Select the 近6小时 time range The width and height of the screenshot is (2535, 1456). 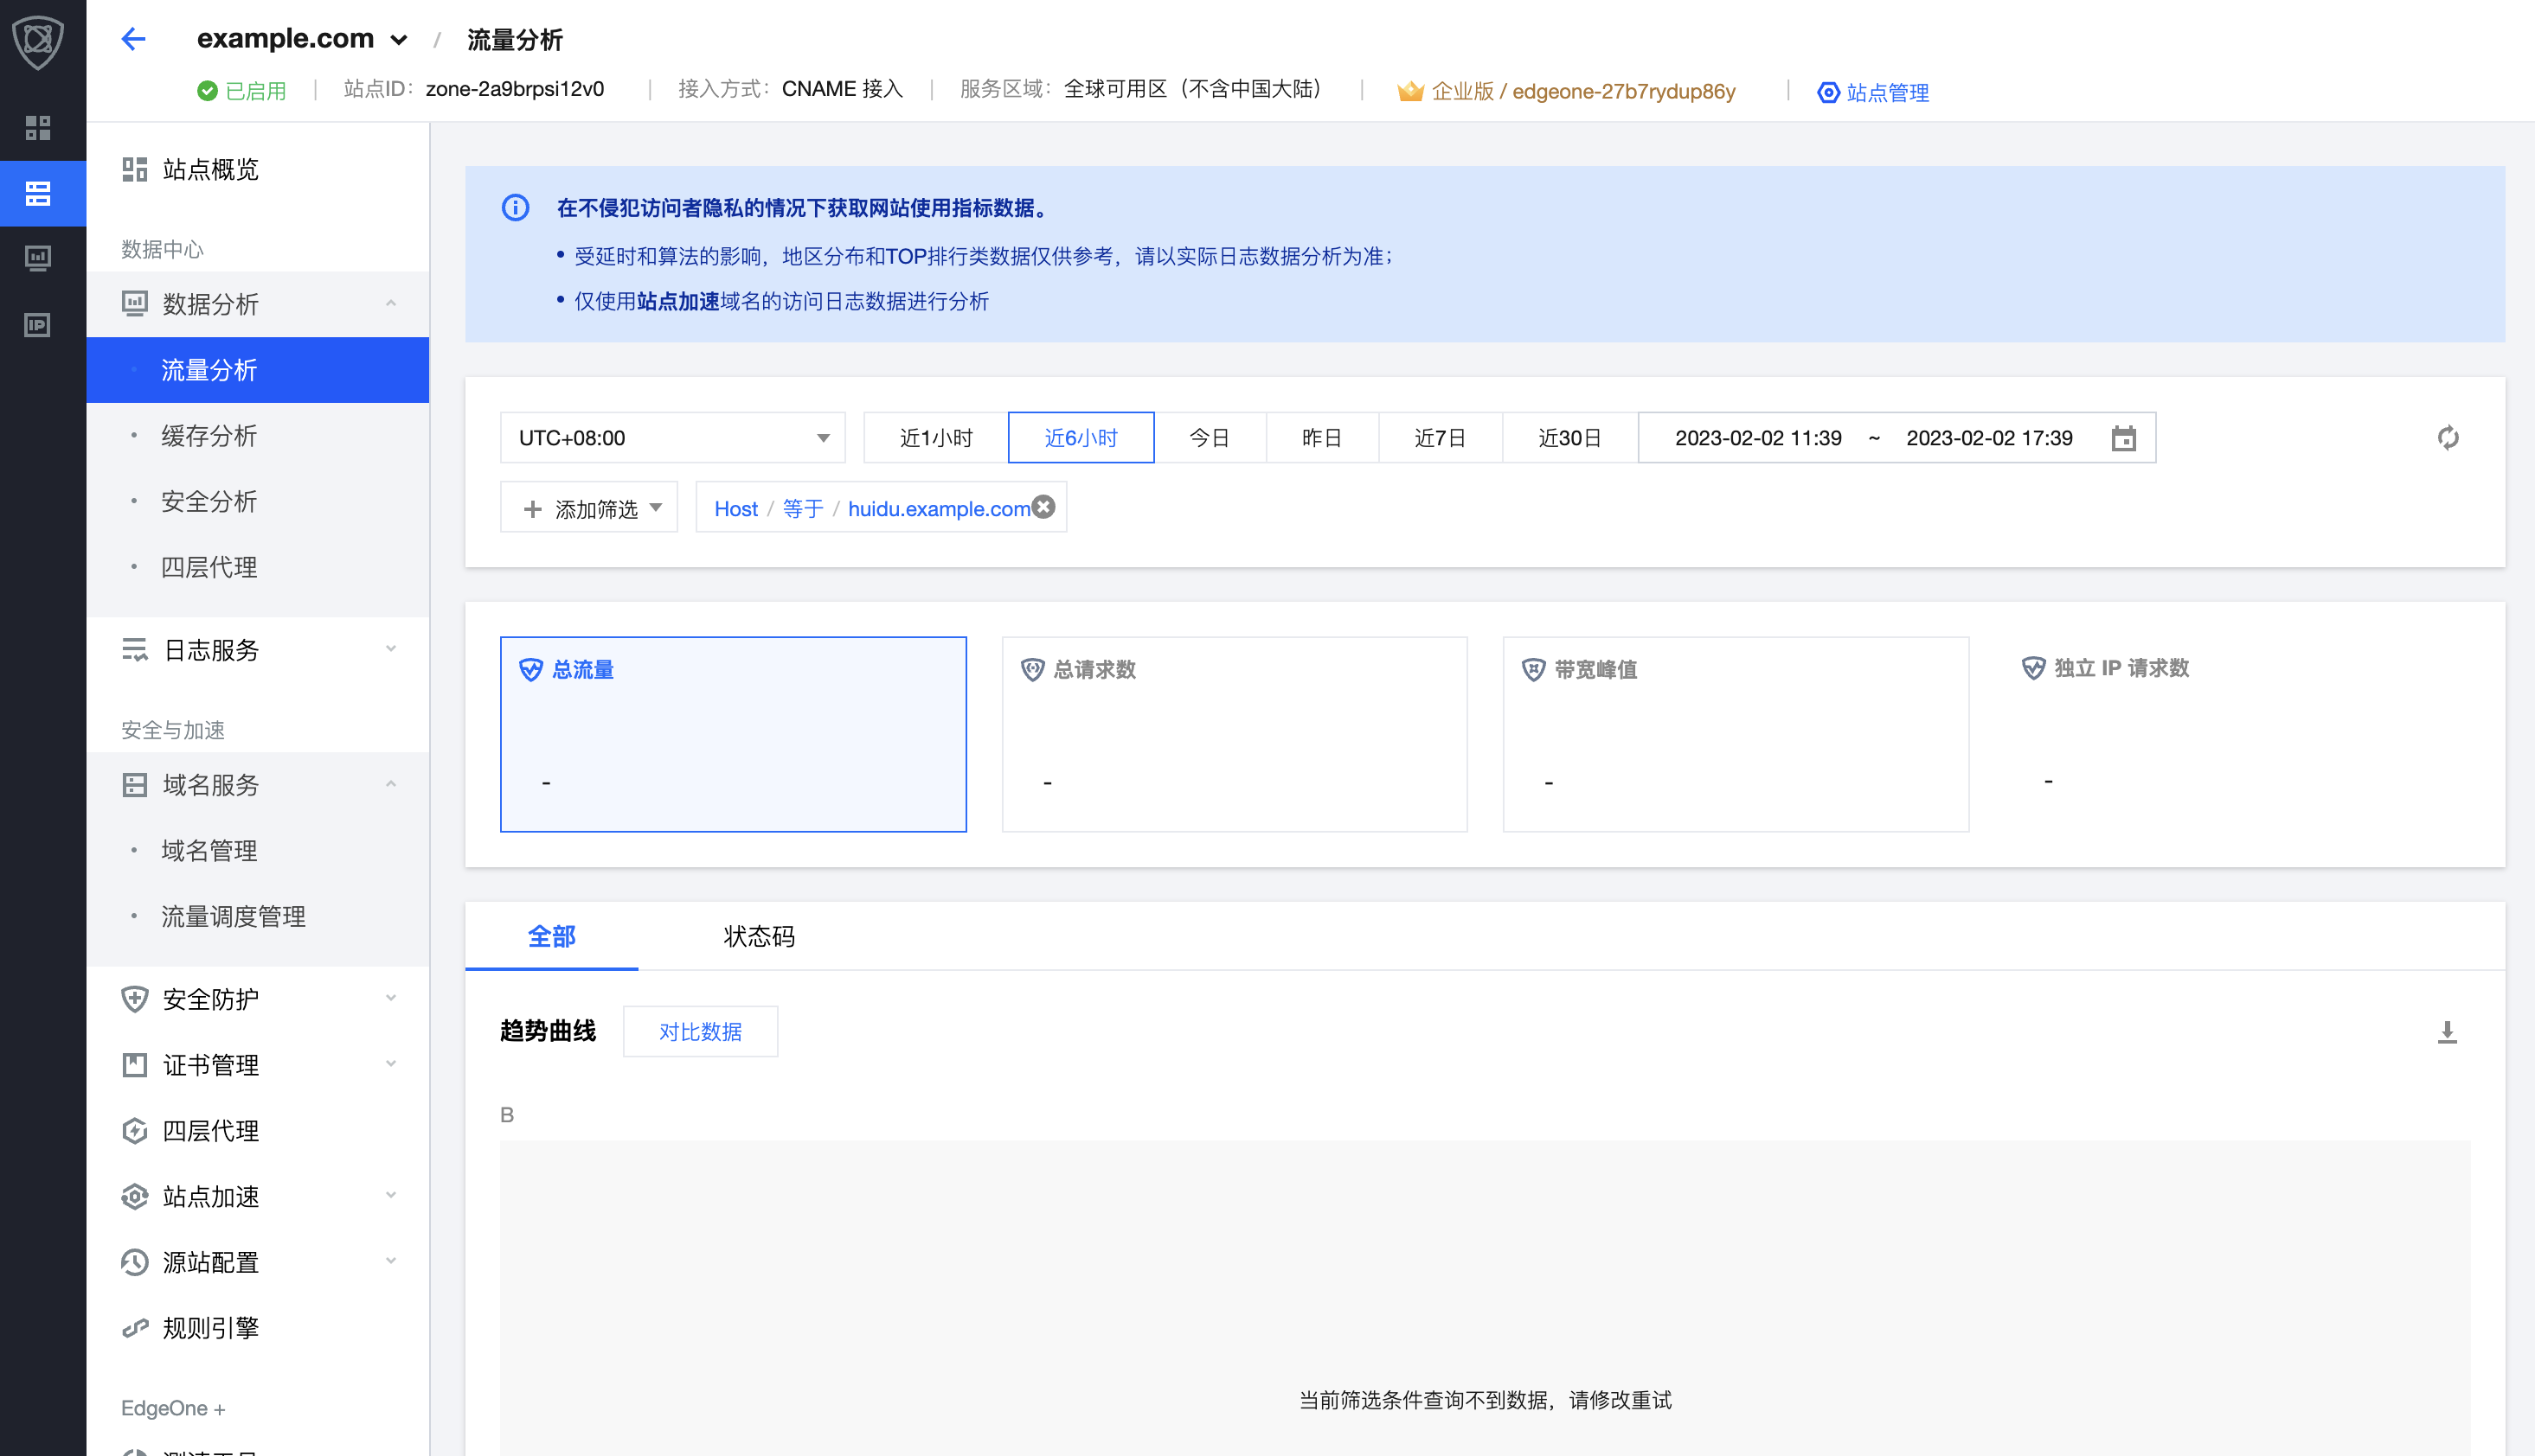(1081, 438)
